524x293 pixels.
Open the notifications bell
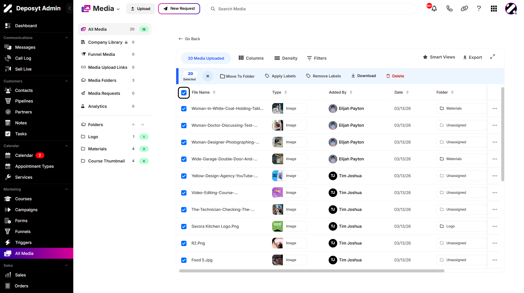(x=434, y=9)
